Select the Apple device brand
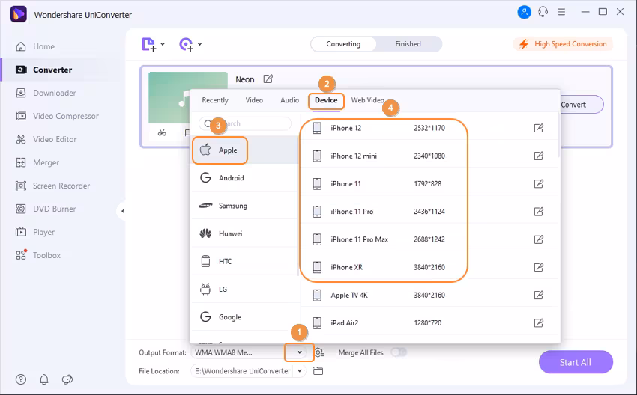This screenshot has width=637, height=395. [244, 150]
